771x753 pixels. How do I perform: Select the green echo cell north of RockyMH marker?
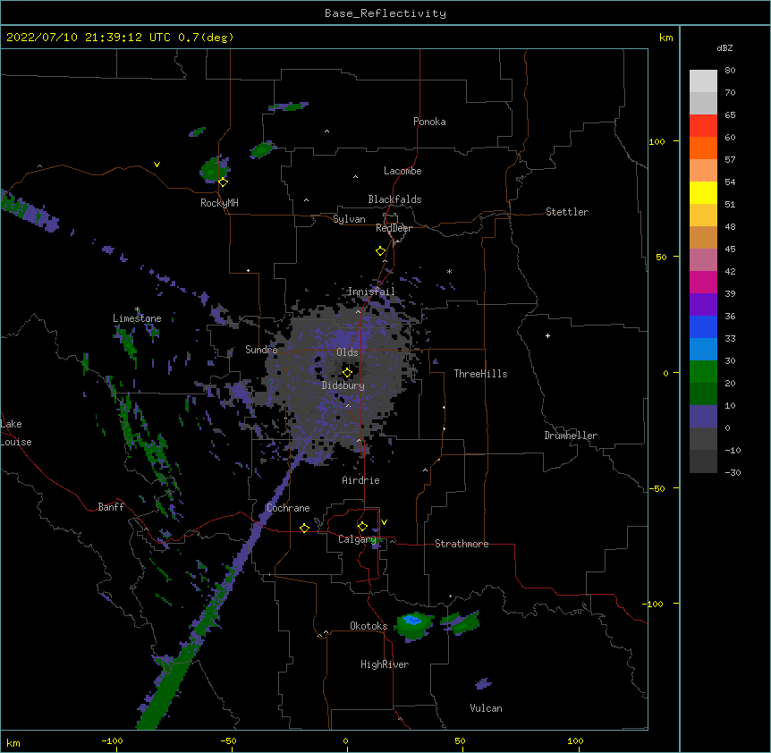coord(215,168)
